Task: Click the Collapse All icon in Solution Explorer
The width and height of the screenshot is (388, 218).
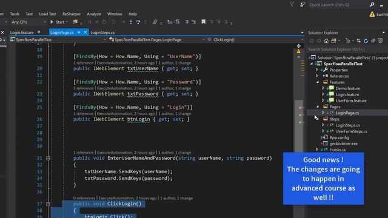Action: (x=373, y=41)
